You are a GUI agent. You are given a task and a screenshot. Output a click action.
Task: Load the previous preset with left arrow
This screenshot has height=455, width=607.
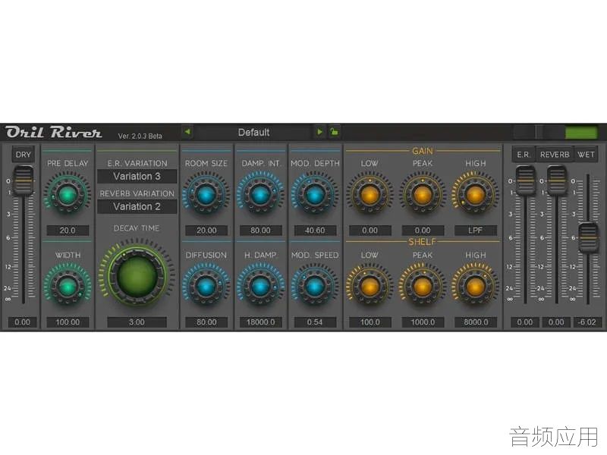(x=187, y=132)
